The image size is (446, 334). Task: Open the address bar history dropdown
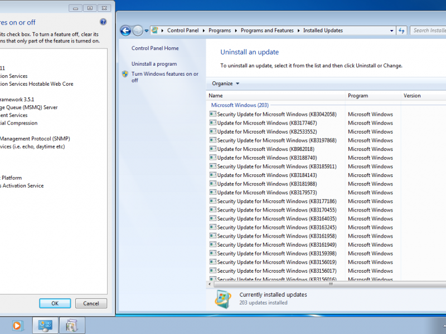392,31
